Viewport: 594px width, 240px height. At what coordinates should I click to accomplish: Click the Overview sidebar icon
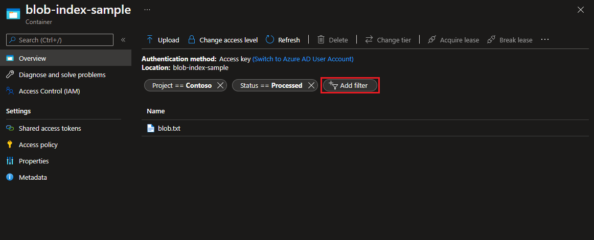10,58
